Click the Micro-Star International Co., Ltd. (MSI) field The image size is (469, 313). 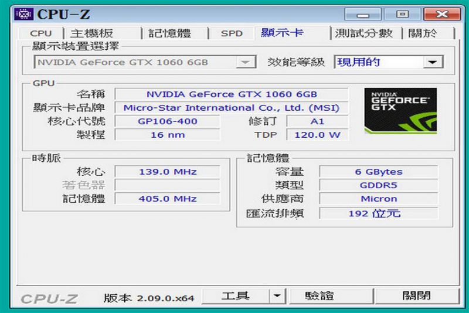click(232, 108)
